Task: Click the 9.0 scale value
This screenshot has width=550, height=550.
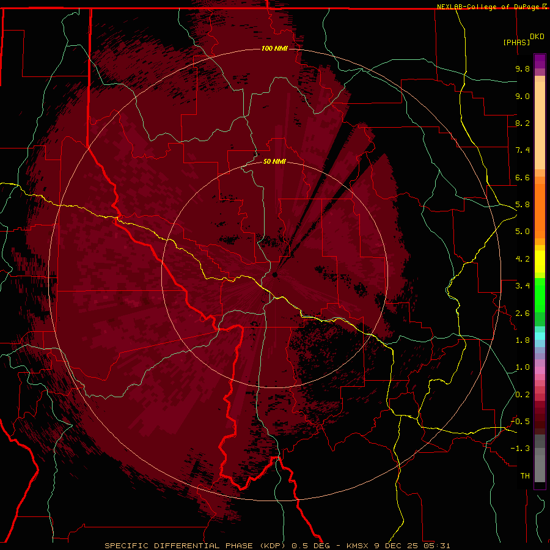Action: click(x=522, y=96)
